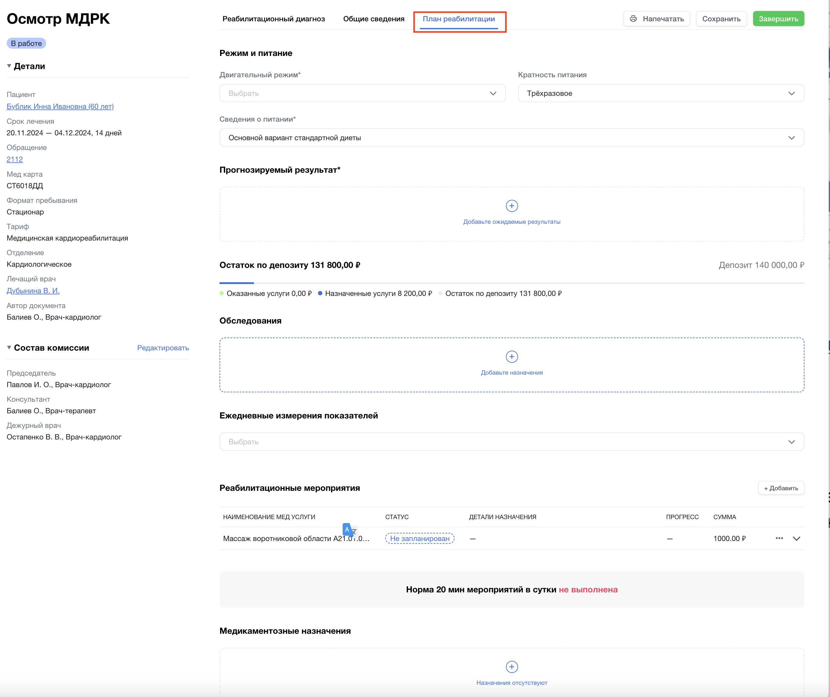Open patient link Бублик Инна Ивановна

coord(60,106)
